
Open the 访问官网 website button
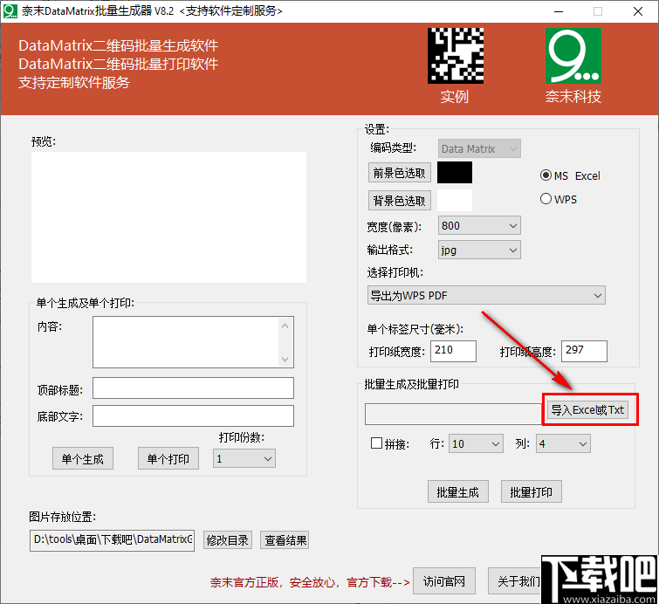pyautogui.click(x=444, y=581)
